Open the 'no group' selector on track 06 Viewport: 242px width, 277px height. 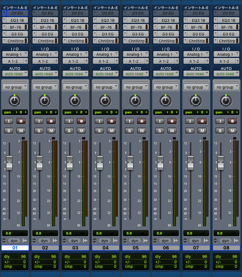166,87
